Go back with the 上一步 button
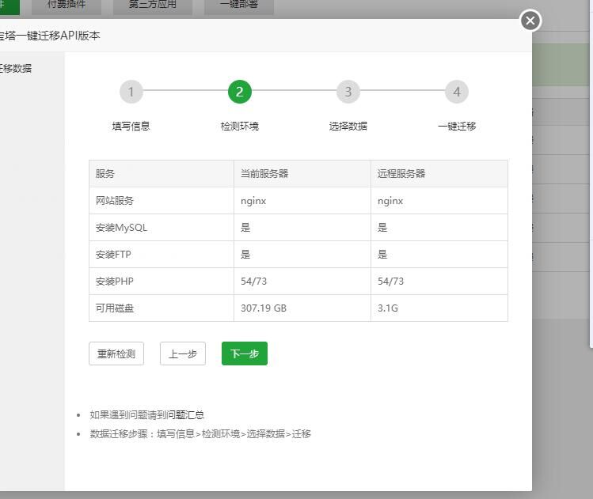Screen dimensions: 593x499 click(183, 353)
